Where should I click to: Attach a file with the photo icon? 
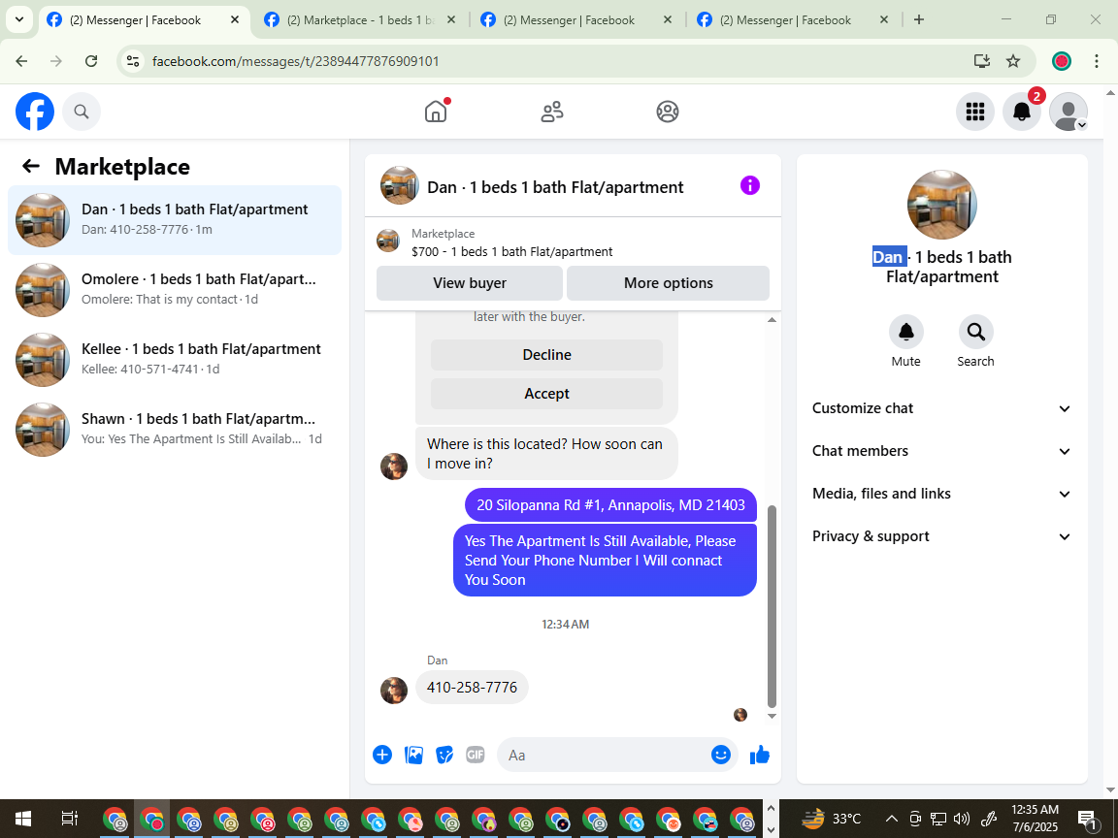click(x=413, y=755)
